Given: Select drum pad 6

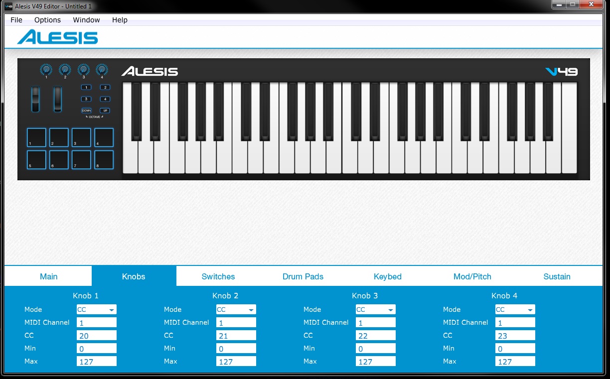Looking at the screenshot, I should (x=59, y=160).
